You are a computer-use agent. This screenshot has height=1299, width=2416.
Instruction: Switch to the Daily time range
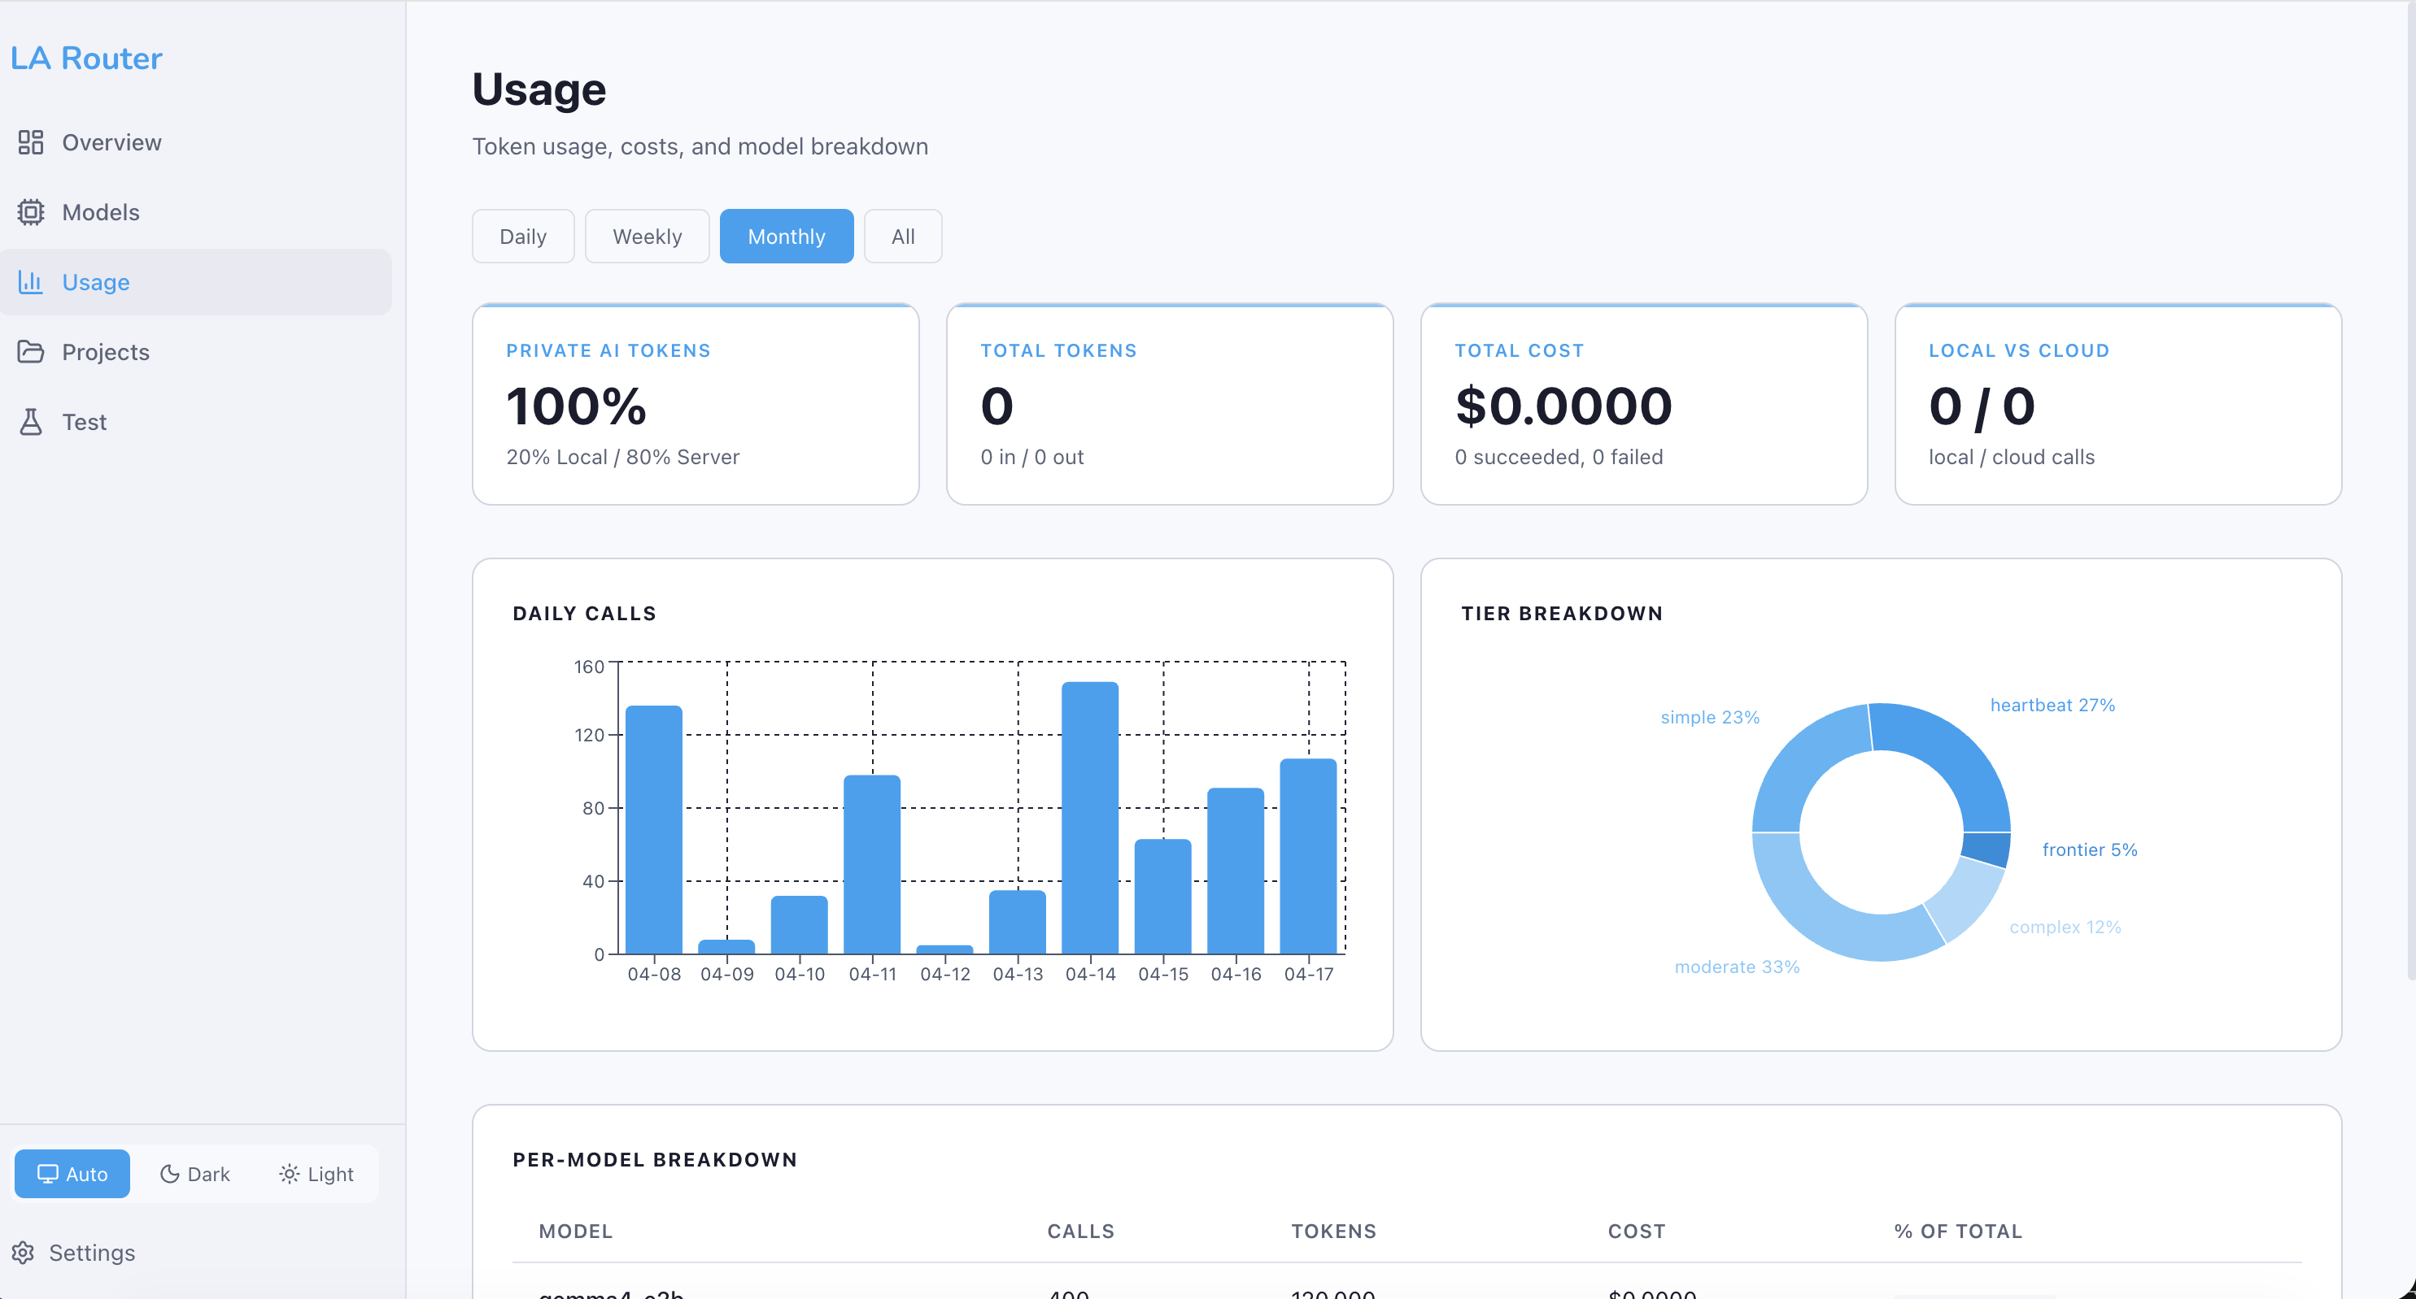(522, 237)
